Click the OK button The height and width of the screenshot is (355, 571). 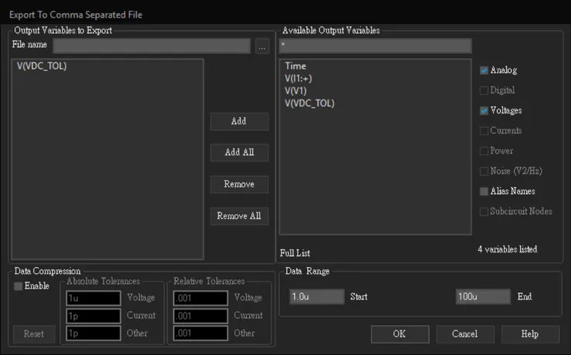pos(400,334)
